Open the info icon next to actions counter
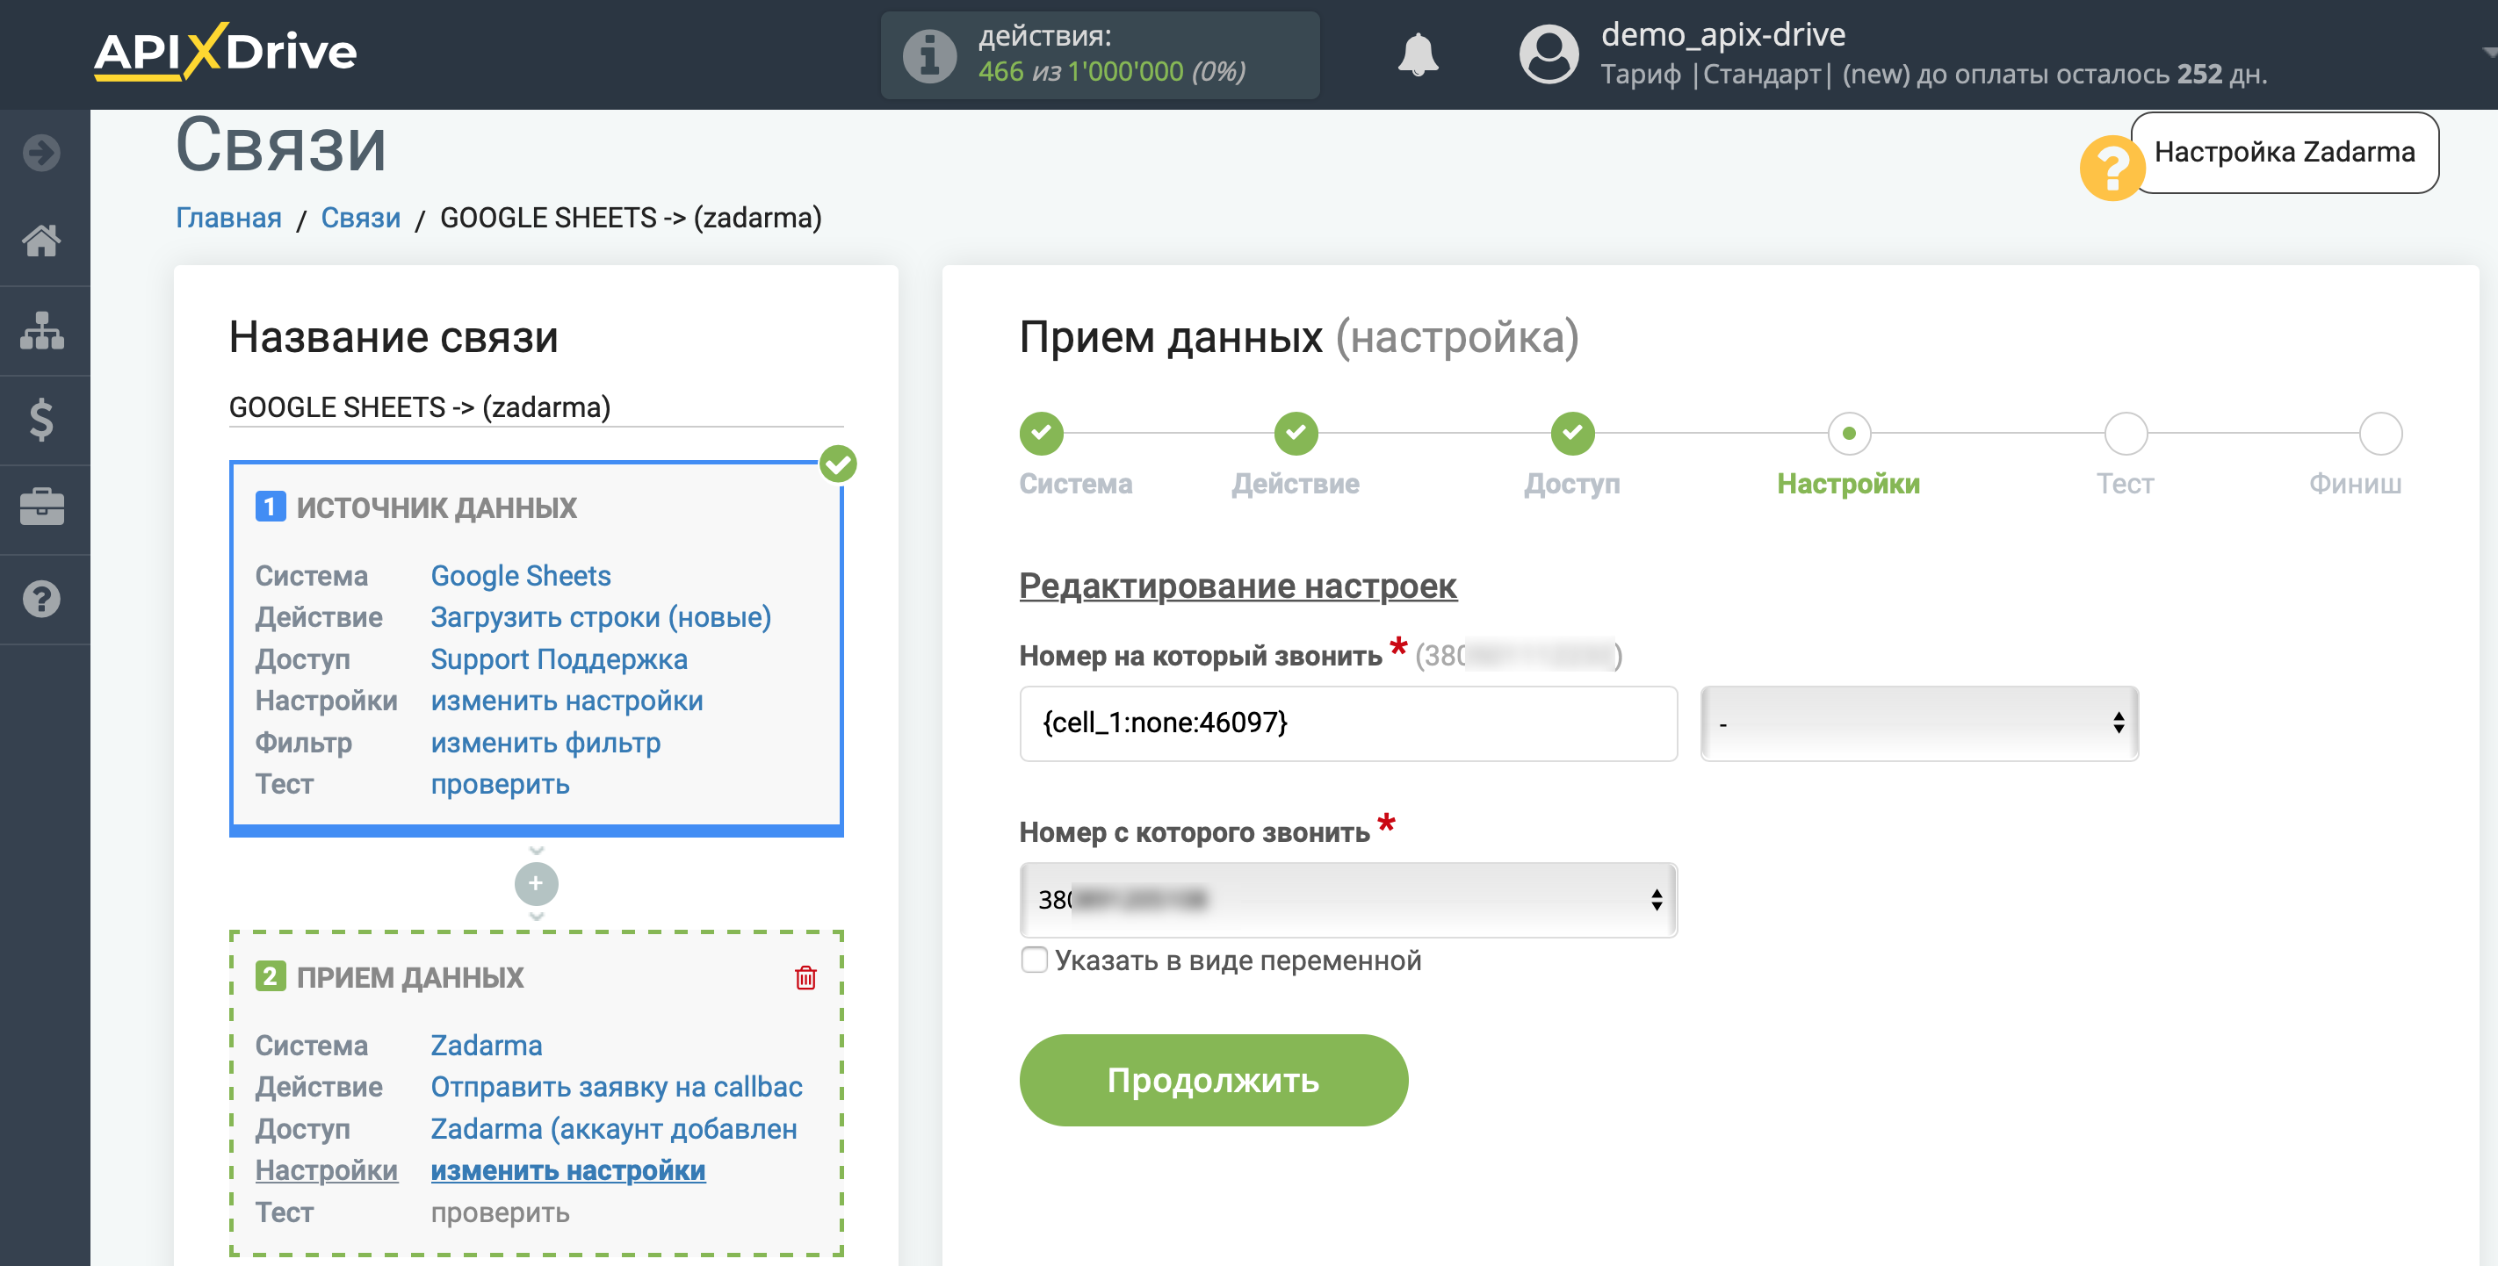The image size is (2498, 1266). (929, 55)
